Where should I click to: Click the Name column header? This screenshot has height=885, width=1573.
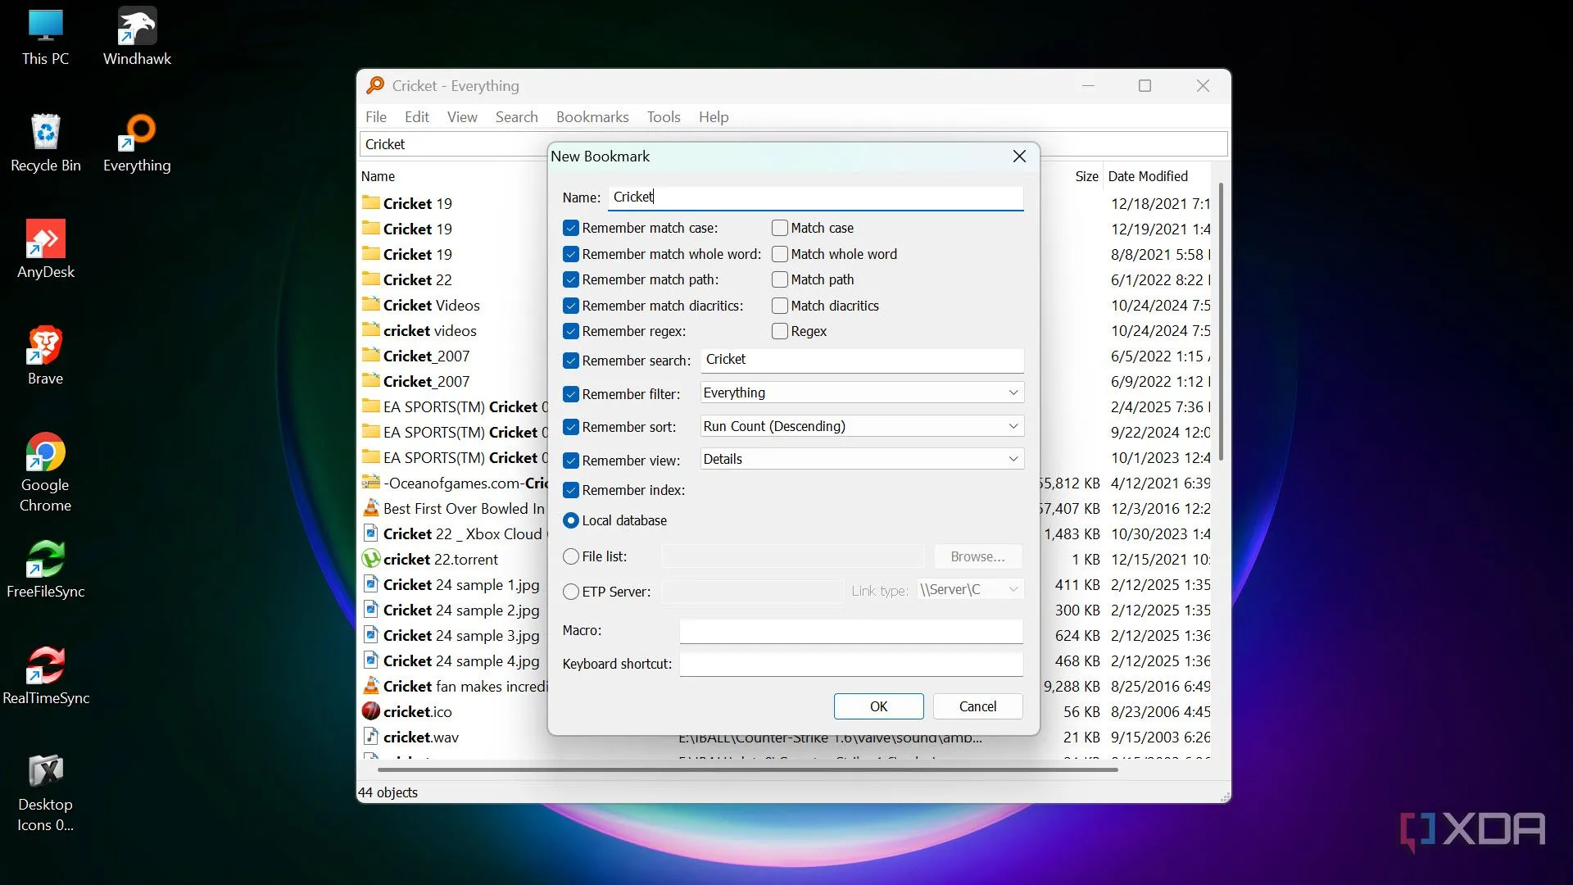pos(378,176)
